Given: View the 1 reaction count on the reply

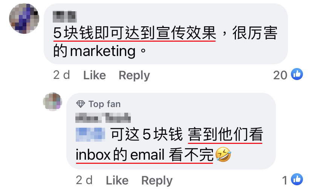Looking at the screenshot, I should (x=285, y=180).
